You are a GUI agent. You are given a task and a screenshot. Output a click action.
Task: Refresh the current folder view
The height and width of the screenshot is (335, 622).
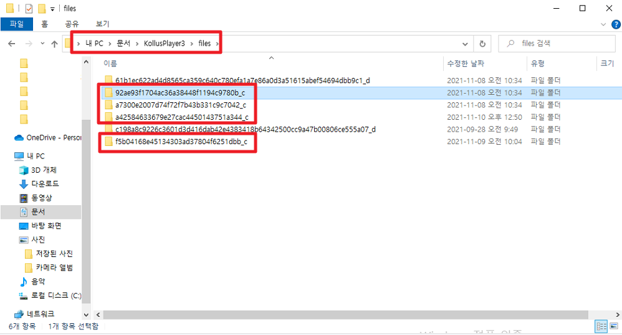click(482, 44)
